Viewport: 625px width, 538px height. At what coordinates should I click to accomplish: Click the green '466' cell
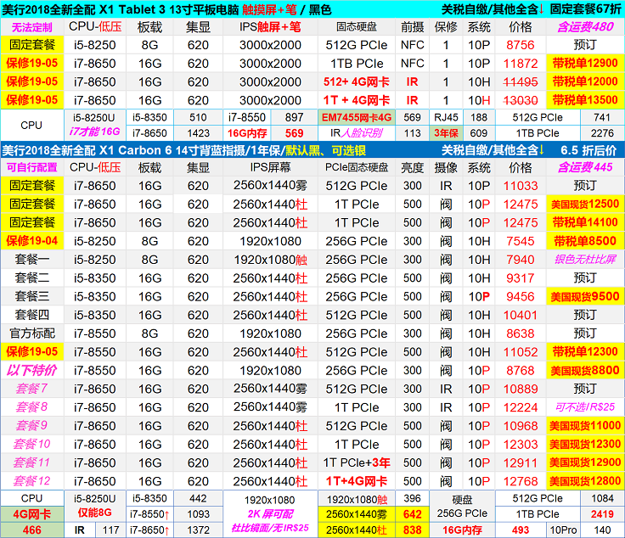32,530
